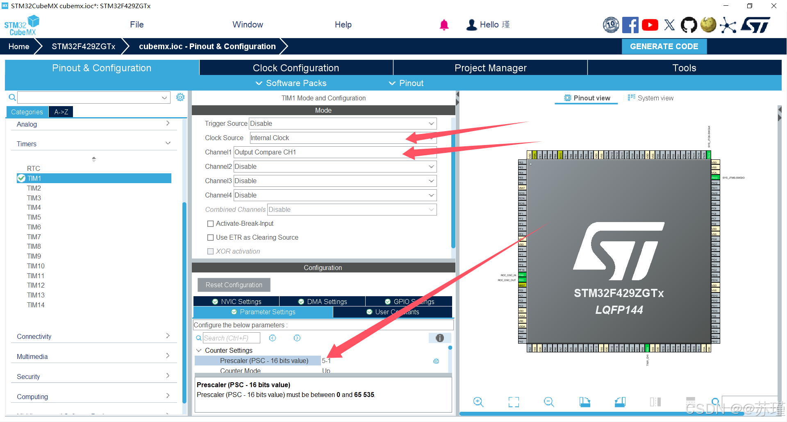Screen dimensions: 787x422
Task: Open the Help menu
Action: [x=343, y=25]
